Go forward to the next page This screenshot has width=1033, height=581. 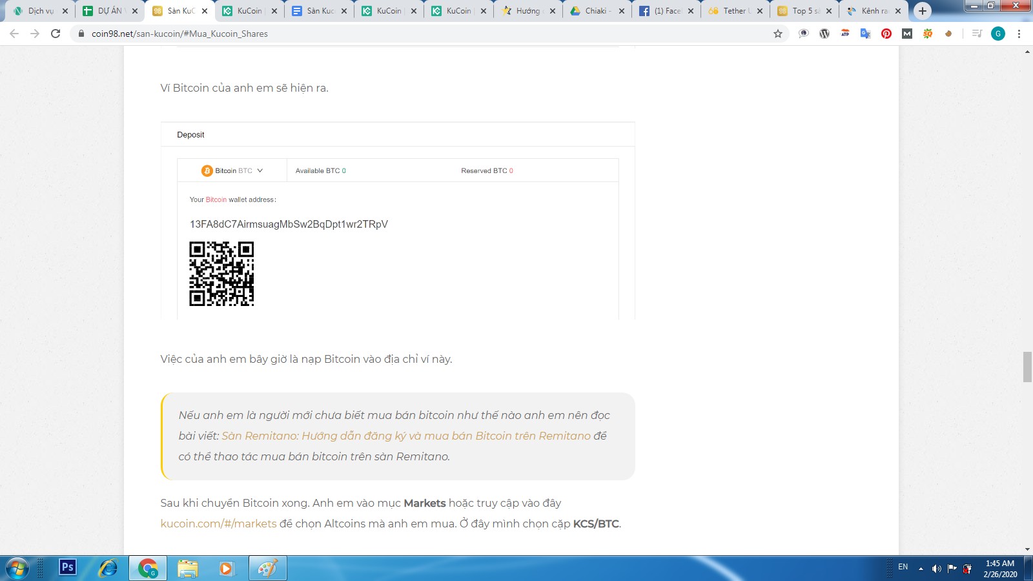tap(35, 34)
